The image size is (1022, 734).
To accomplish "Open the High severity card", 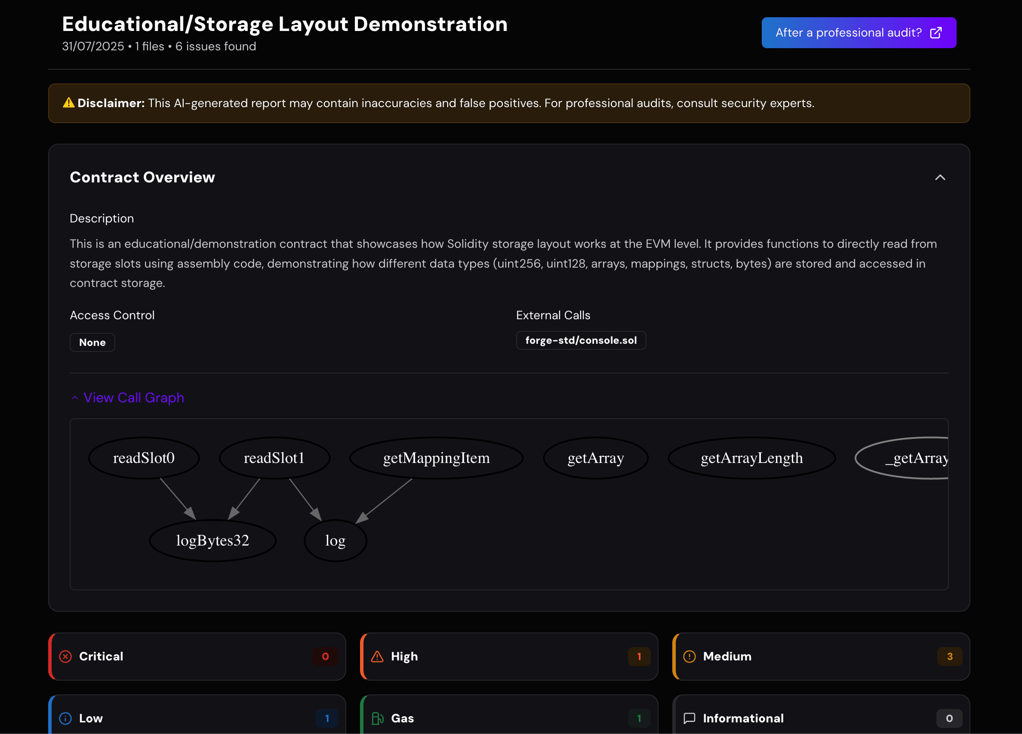I will click(509, 656).
